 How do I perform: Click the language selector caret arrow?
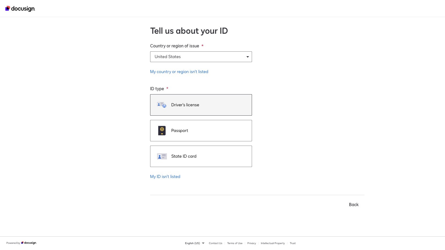tap(203, 243)
